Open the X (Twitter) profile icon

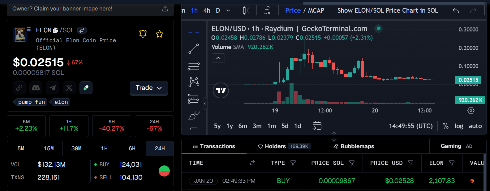click(69, 88)
